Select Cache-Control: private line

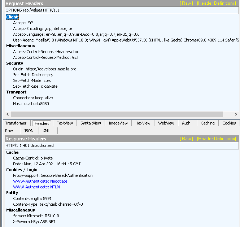pos(33,158)
